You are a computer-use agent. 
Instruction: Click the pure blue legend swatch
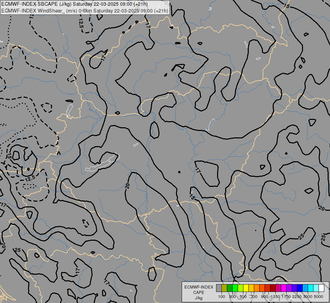click(x=300, y=288)
